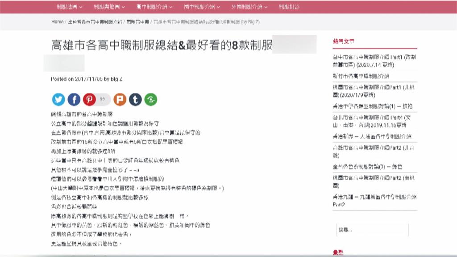The height and width of the screenshot is (257, 457).
Task: Click the 熱門文章 sidebar heading
Action: (343, 41)
